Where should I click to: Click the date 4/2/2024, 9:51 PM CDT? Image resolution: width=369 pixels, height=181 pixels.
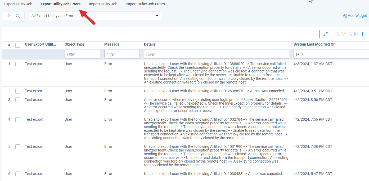click(313, 91)
